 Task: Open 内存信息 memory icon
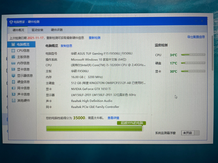(13, 63)
